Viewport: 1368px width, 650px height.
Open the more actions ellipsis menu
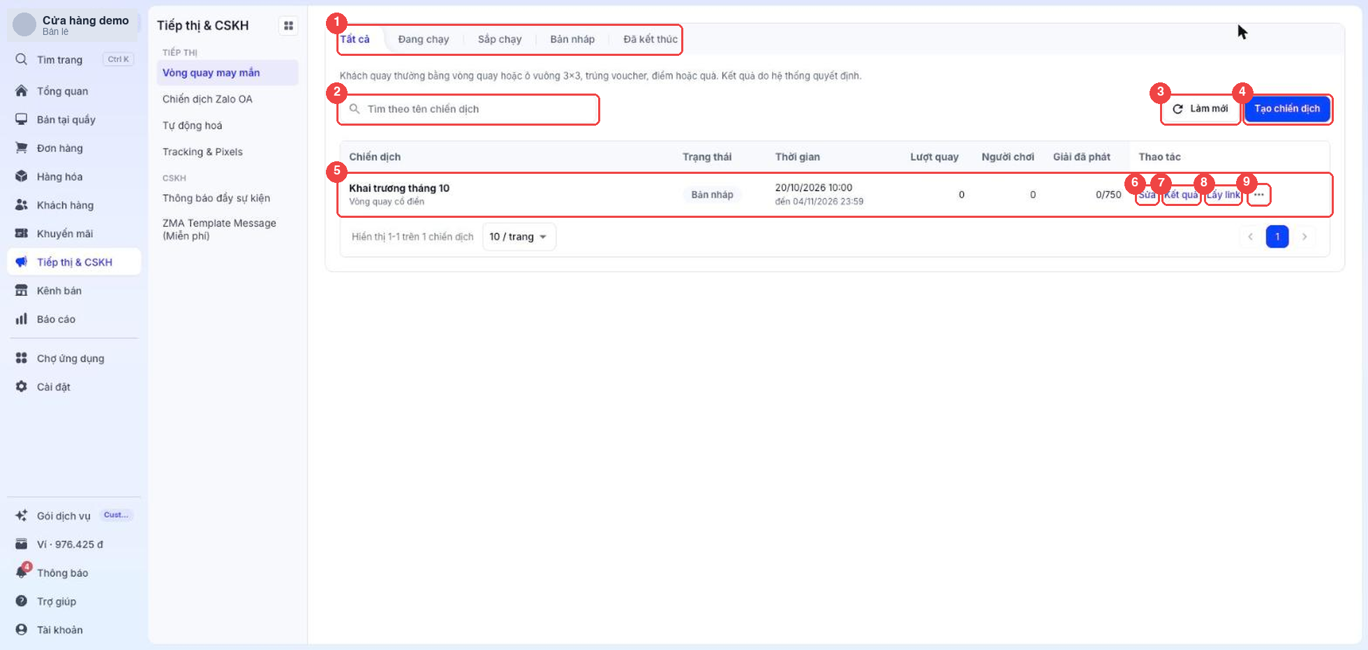pyautogui.click(x=1258, y=195)
